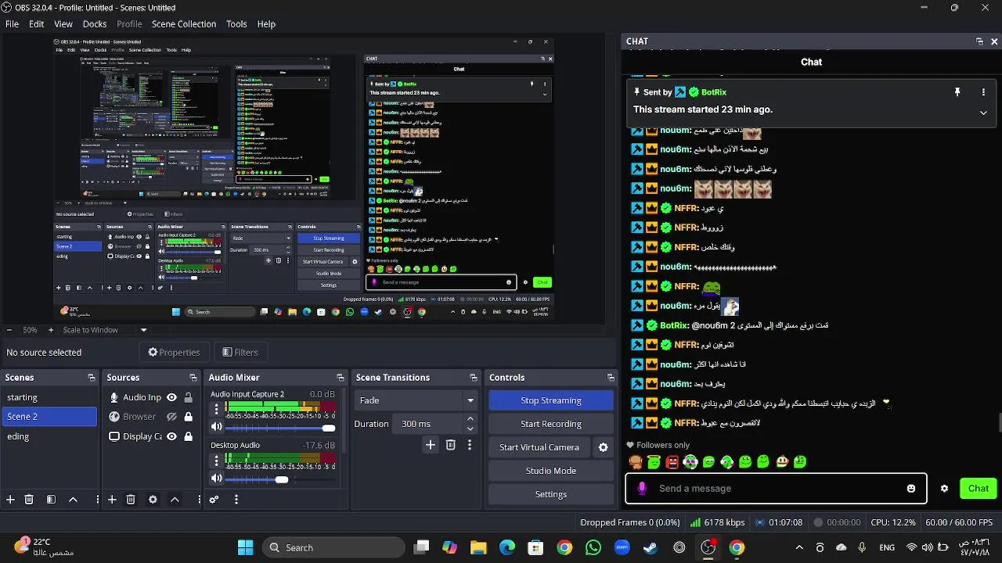Open source properties gear in Sources dock
This screenshot has height=563, width=1002.
pos(153,499)
